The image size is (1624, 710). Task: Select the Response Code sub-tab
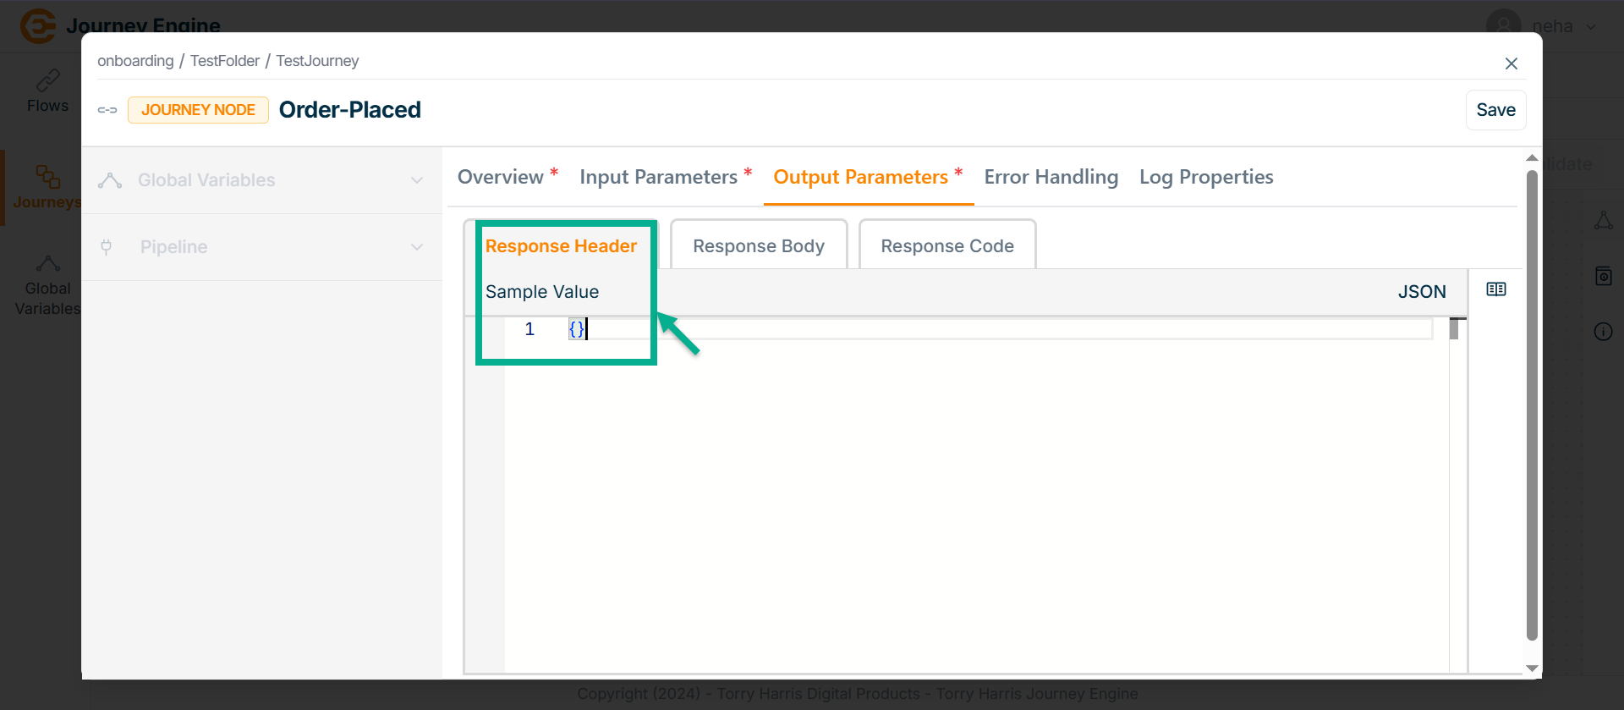946,246
